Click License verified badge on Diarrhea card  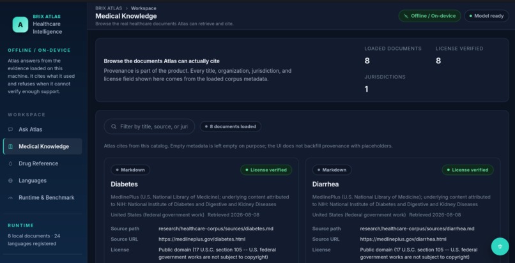[x=468, y=170]
